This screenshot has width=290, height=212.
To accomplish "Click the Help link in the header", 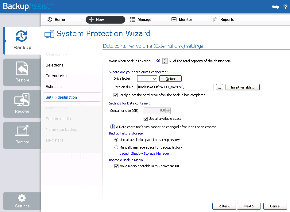I will [x=275, y=7].
